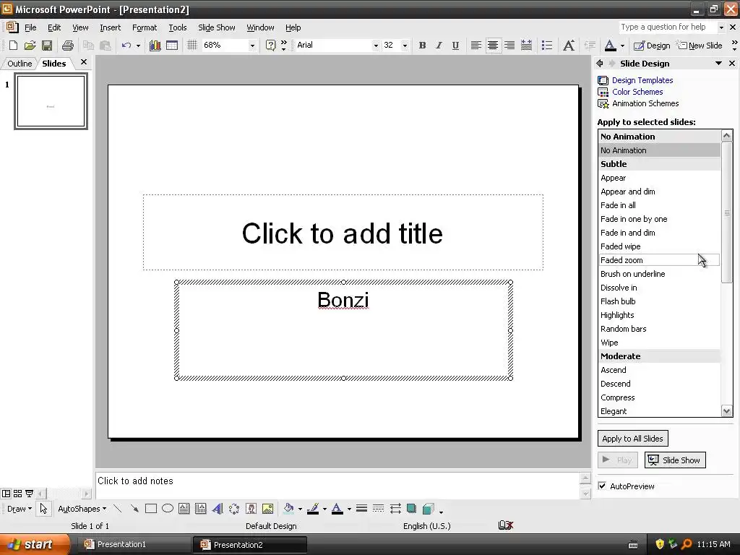Viewport: 740px width, 555px height.
Task: Click the Design toolbar button
Action: (652, 46)
